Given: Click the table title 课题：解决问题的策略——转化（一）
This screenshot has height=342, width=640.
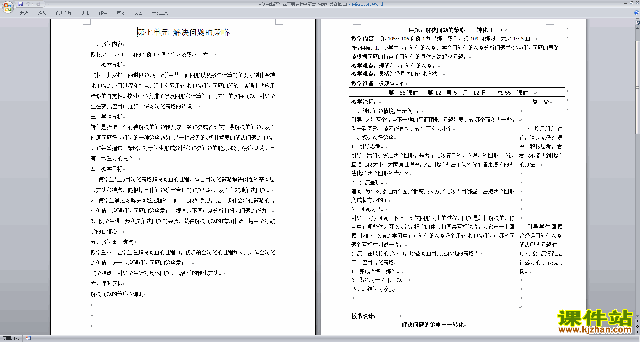Looking at the screenshot, I should [456, 30].
